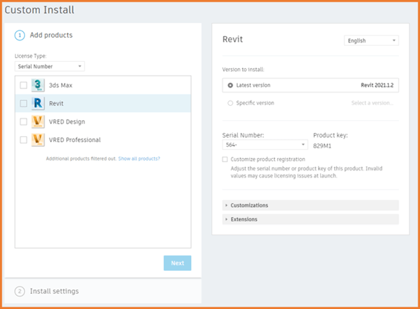420x309 pixels.
Task: Click the 3ds Max product icon
Action: click(38, 86)
